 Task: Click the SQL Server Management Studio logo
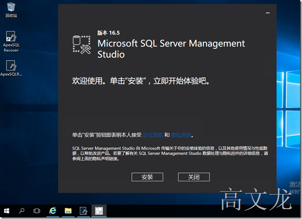tap(82, 45)
